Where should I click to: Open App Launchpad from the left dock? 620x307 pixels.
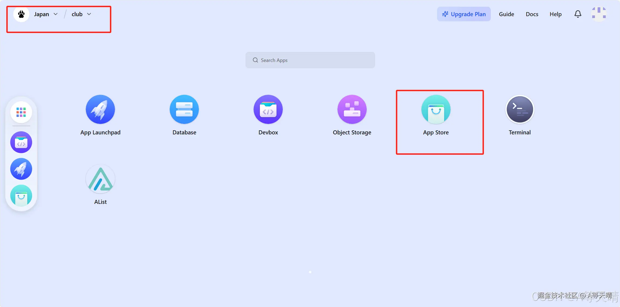pos(21,169)
